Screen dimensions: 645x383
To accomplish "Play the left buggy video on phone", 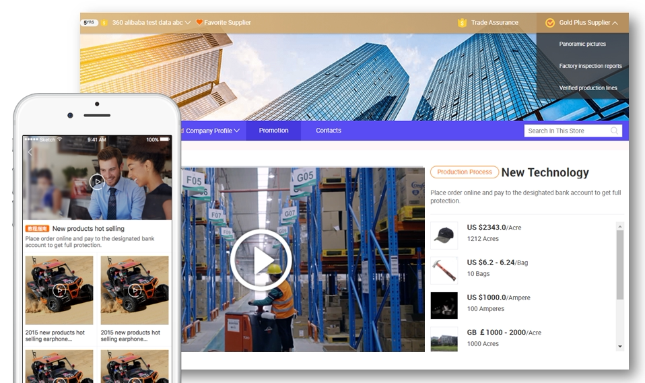I will click(x=59, y=290).
